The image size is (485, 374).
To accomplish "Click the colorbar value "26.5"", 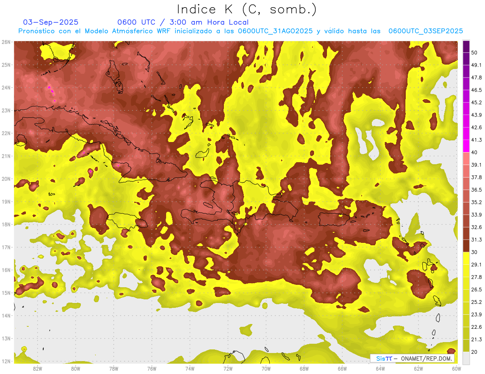I will point(476,290).
